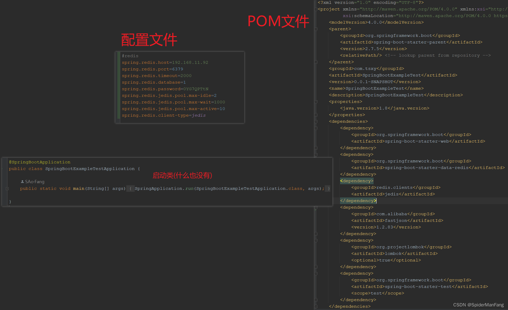Click the SAo·Fang author hint
Screen dimensions: 508x310
(35, 182)
